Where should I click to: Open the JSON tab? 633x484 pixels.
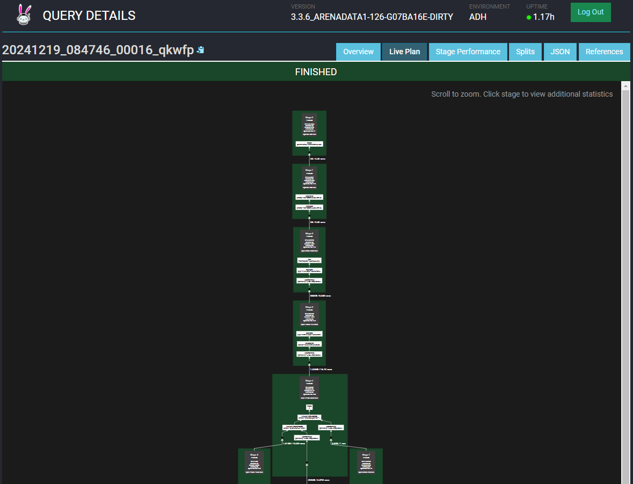[560, 52]
